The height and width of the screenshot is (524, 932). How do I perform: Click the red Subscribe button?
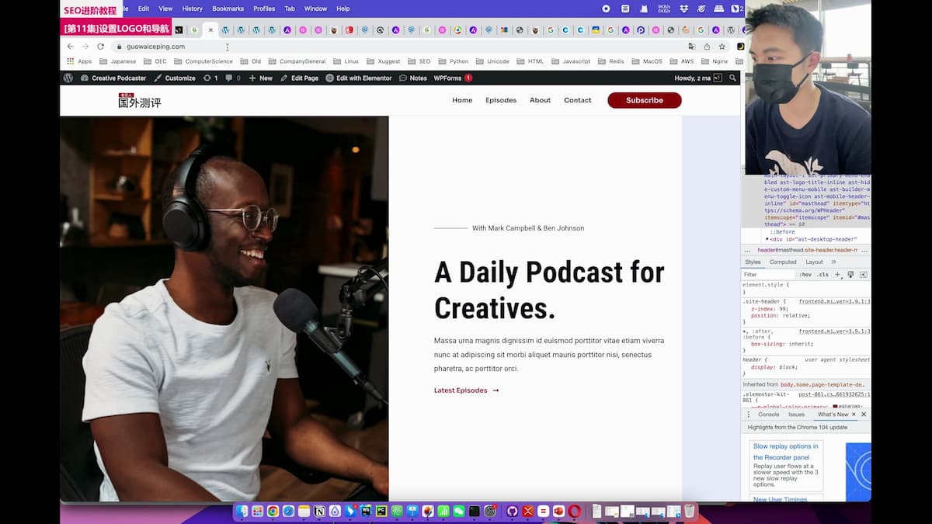[x=644, y=100]
